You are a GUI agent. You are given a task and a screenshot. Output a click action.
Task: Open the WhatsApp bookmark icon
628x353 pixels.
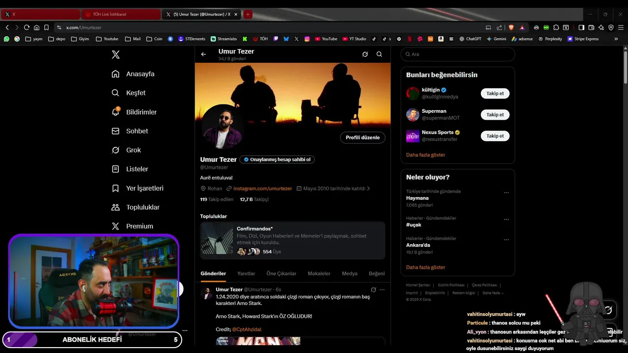tap(6, 39)
